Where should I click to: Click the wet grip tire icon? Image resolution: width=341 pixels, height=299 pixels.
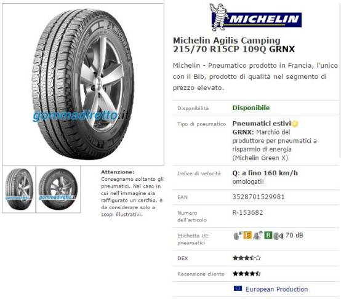258,236
